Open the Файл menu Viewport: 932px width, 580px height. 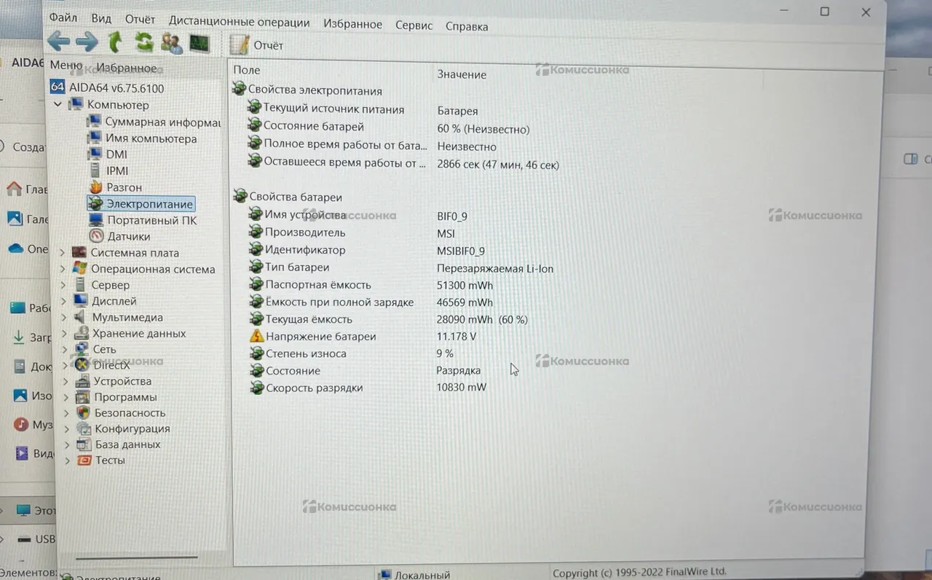[x=63, y=17]
